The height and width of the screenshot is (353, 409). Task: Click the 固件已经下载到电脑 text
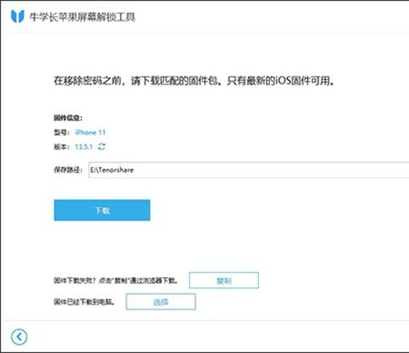coord(84,302)
